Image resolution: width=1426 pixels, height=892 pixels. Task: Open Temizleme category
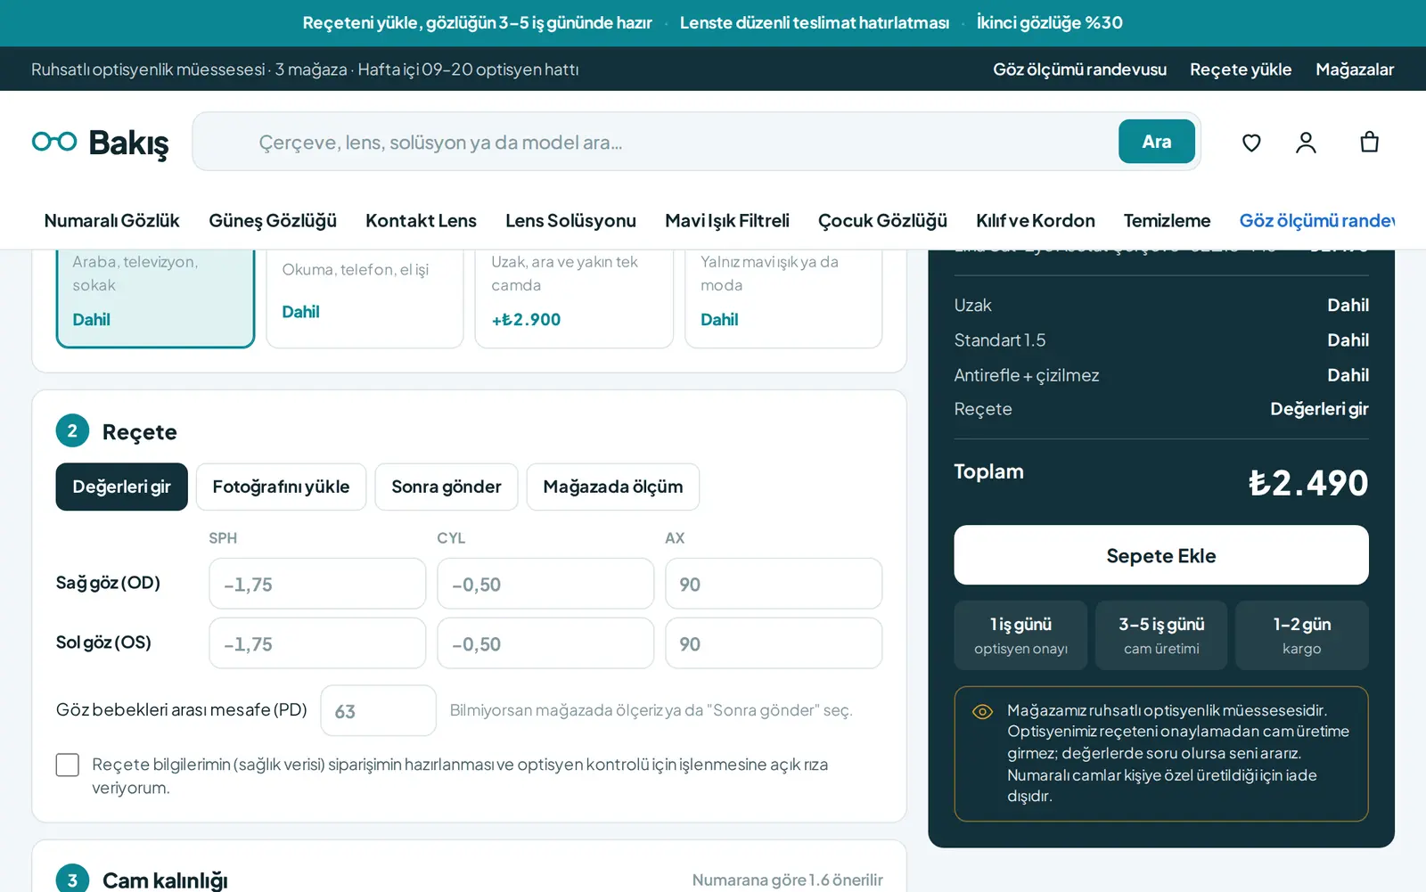[x=1167, y=220]
